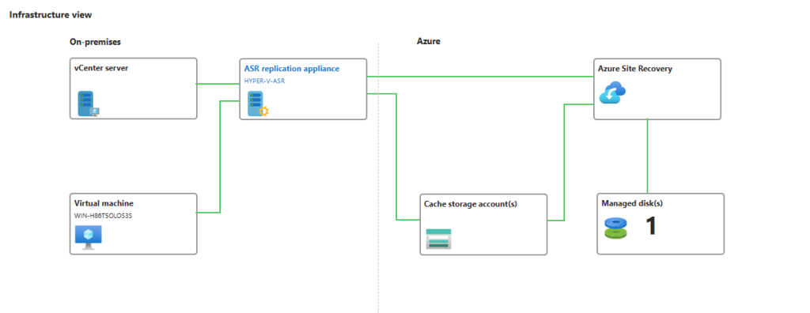Screen dimensions: 810x313
Task: Select the Cache storage account icon
Action: (x=438, y=239)
